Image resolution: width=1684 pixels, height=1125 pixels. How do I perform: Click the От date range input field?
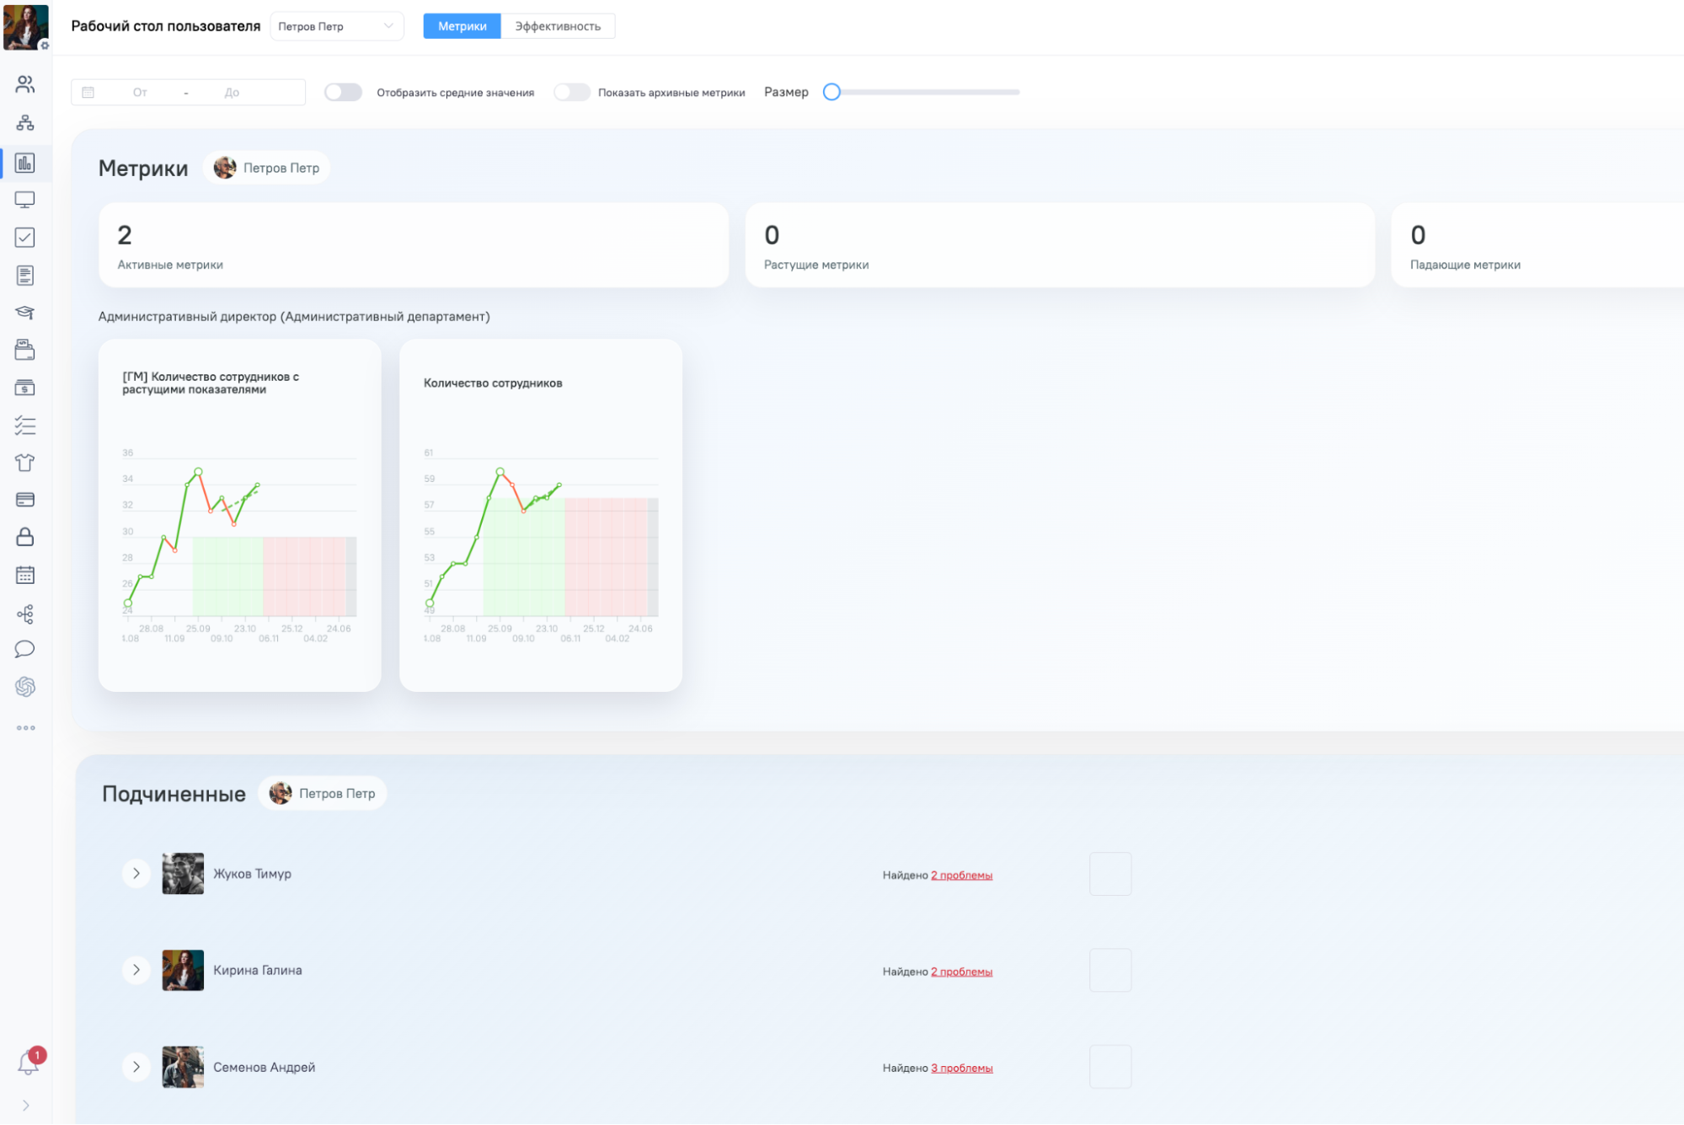[140, 93]
